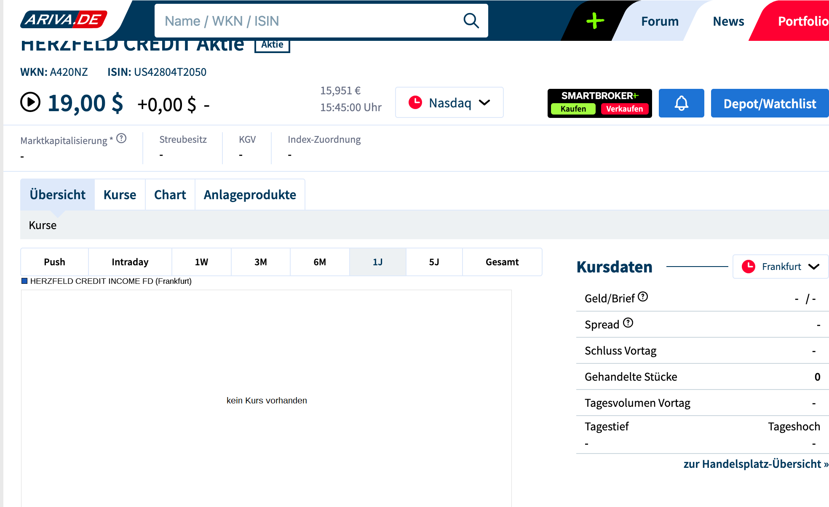Viewport: 829px width, 507px height.
Task: Open the Geld/Brief help icon
Action: (x=643, y=297)
